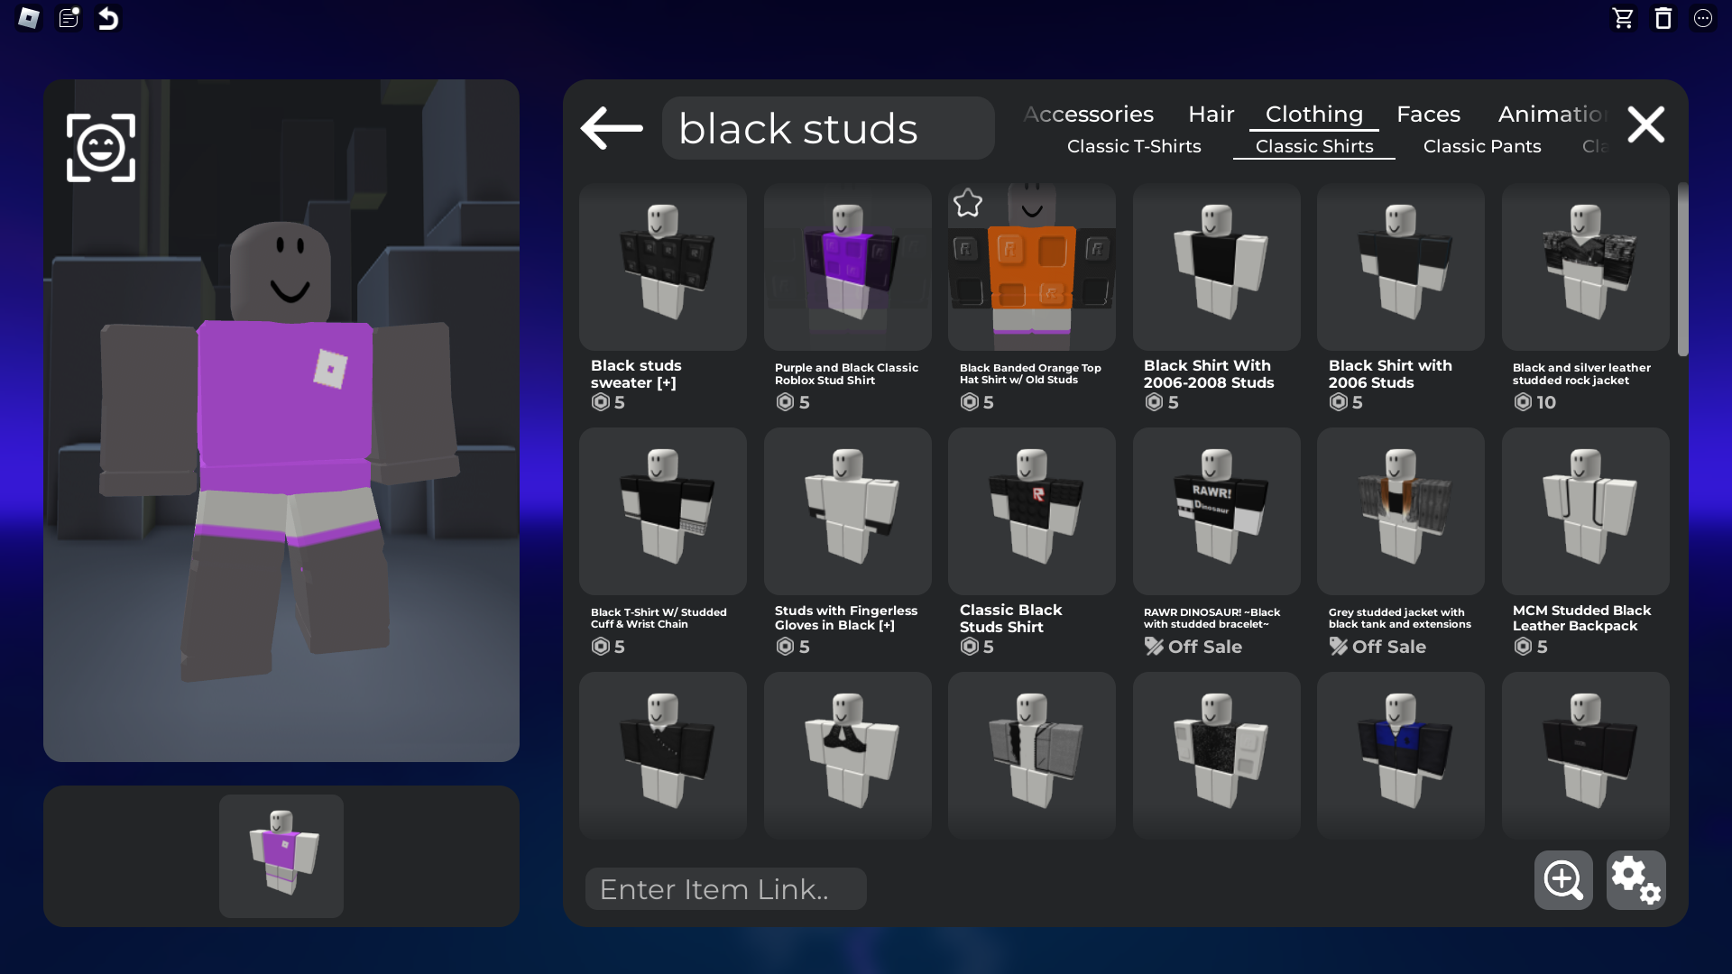Select the Classic Pants subtab
The image size is (1732, 974).
pyautogui.click(x=1482, y=146)
